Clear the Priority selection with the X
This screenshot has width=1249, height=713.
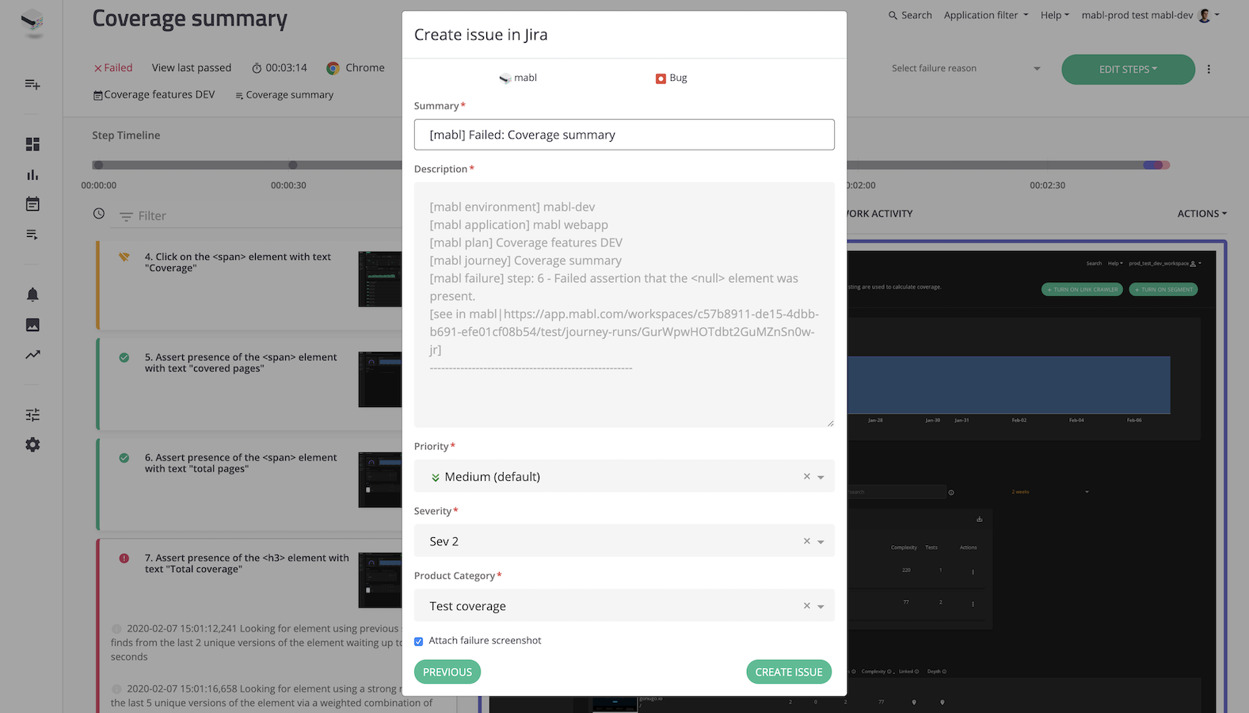tap(807, 477)
